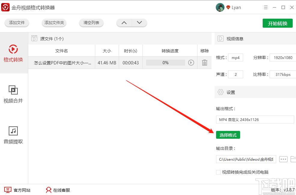Click the 00:00:43 duration cell
This screenshot has width=296, height=195.
(x=131, y=63)
